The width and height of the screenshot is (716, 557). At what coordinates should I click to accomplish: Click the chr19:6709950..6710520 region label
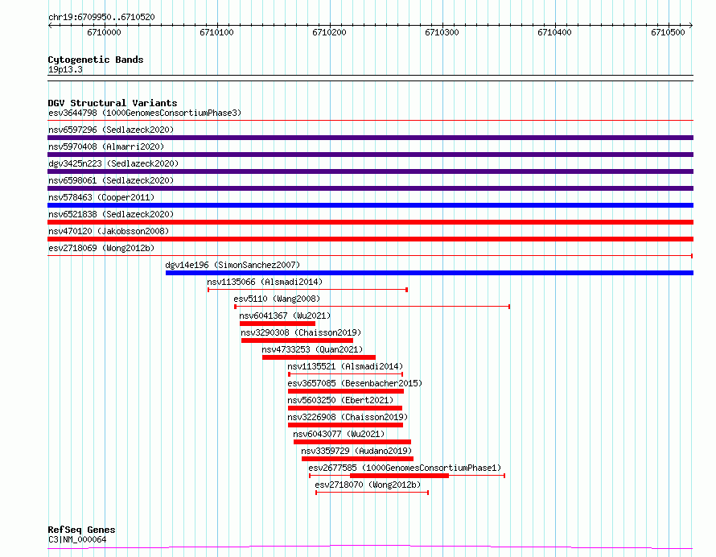click(101, 17)
